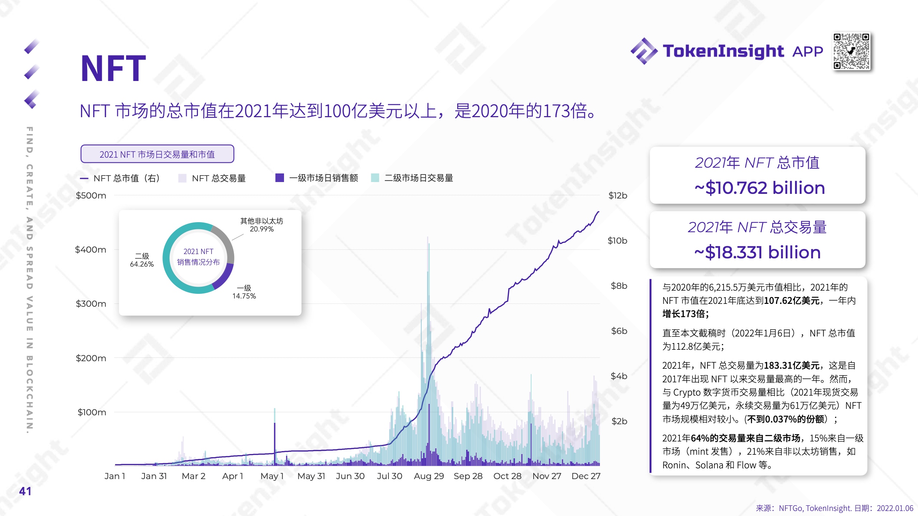Viewport: 918px width, 516px height.
Task: Click the 2021年 NFT 总市值 card heading
Action: (x=757, y=163)
